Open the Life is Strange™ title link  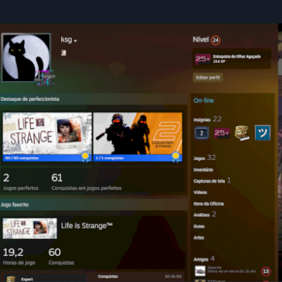coord(87,226)
